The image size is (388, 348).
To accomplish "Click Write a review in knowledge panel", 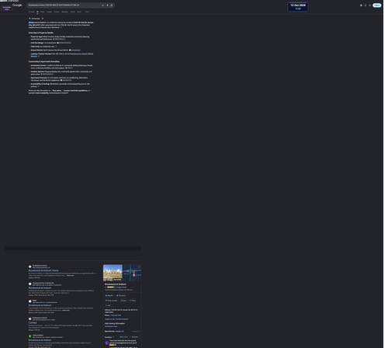I will [111, 301].
